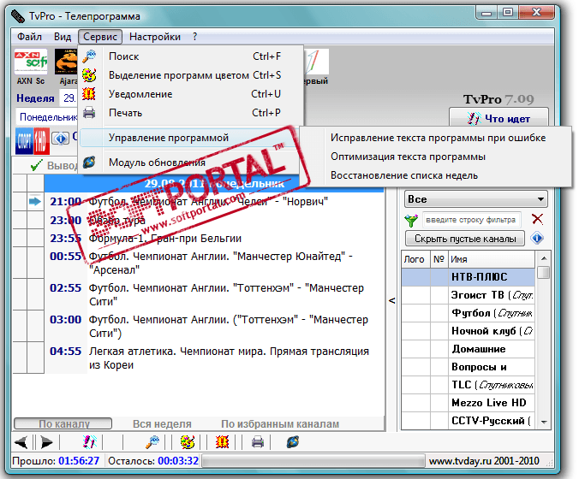Choose Выделение программ цветом menu entry
579x479 pixels.
pyautogui.click(x=191, y=75)
